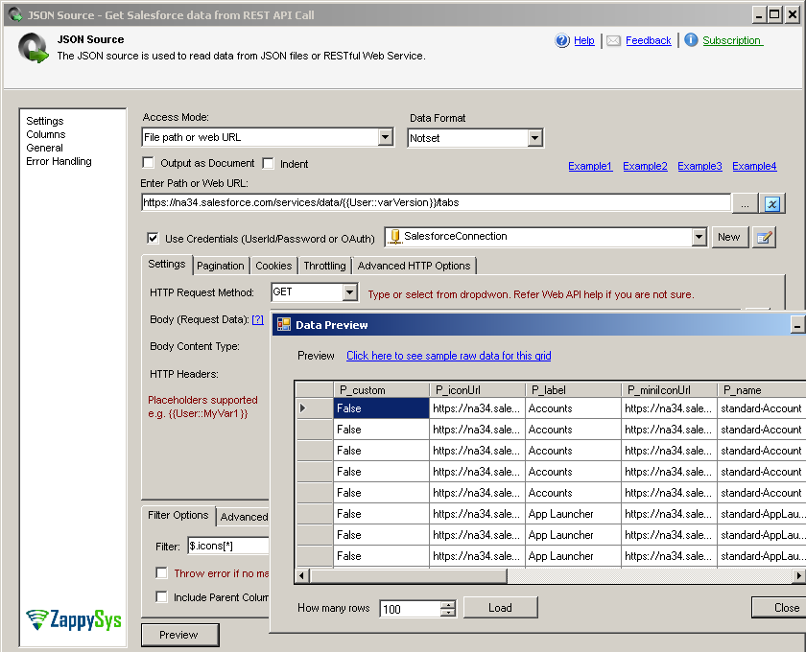Image resolution: width=806 pixels, height=652 pixels.
Task: Click the Salesforce connection icon in the credentials dropdown
Action: pos(394,236)
